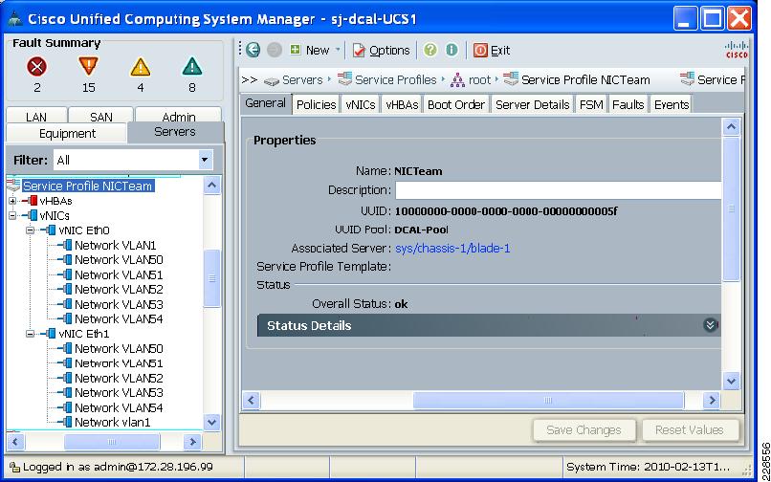Click the Exit toolbar label

coord(500,50)
